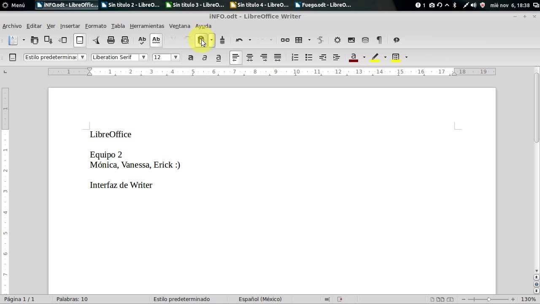540x304 pixels.
Task: Open the Herramientas menu
Action: (x=147, y=26)
